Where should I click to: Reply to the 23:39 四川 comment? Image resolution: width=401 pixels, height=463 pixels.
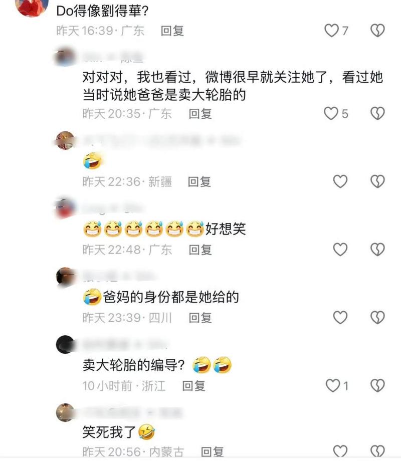coord(200,318)
